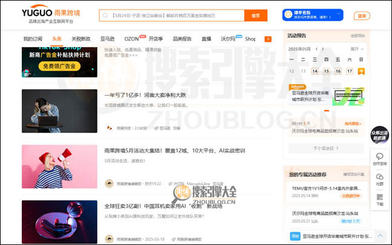
Task: Click thumbnail of man holding head at laptop
Action: [59, 111]
